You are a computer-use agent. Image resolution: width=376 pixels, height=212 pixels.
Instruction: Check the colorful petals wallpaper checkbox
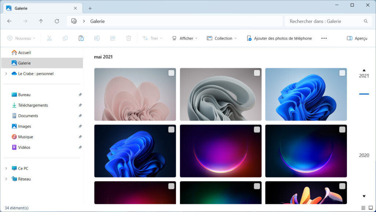tap(342, 186)
